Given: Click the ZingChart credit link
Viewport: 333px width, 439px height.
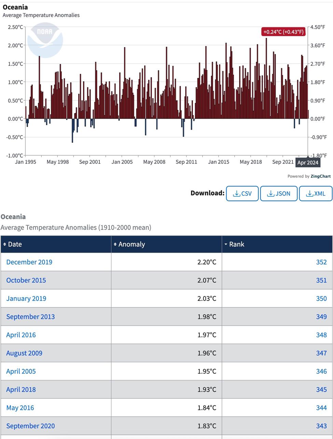Looking at the screenshot, I should pos(320,176).
